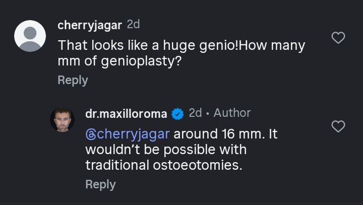The height and width of the screenshot is (205, 363).
Task: Click the Author label
Action: tap(232, 113)
